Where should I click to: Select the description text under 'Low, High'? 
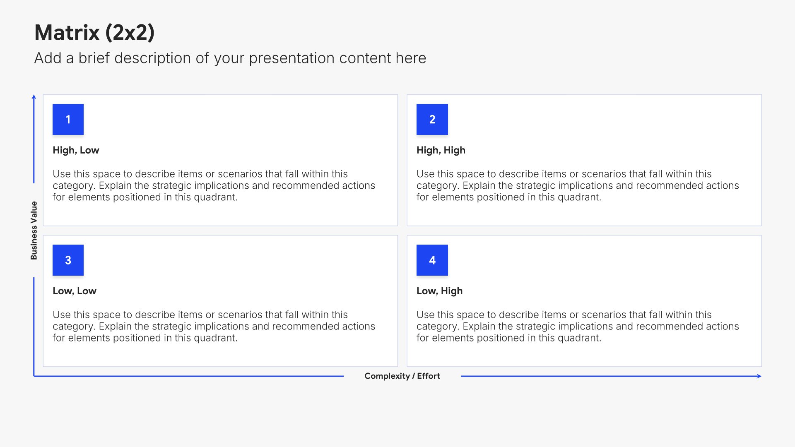(578, 326)
